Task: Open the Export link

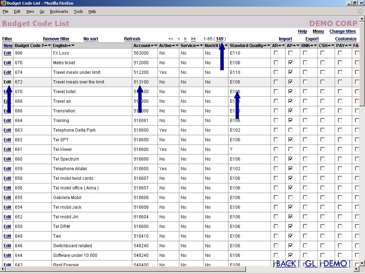Action: (312, 39)
